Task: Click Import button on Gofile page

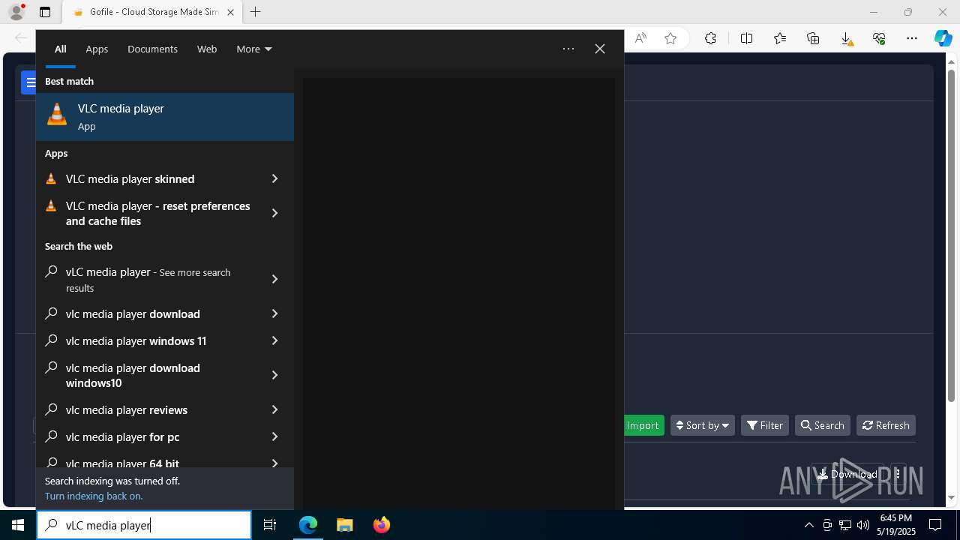Action: 643,425
